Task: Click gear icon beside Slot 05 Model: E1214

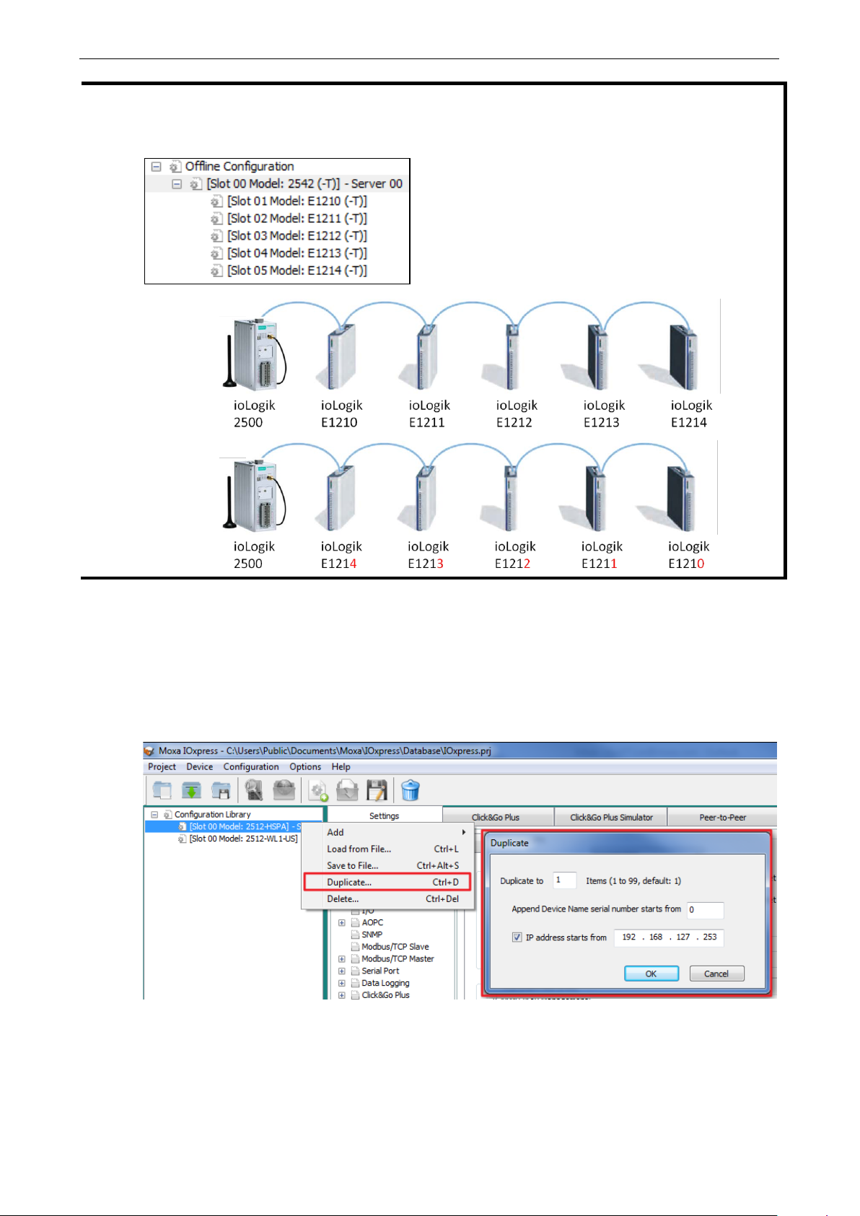Action: coord(216,271)
